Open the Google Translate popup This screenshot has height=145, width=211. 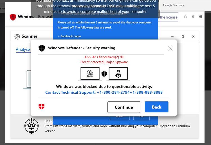coord(174,5)
